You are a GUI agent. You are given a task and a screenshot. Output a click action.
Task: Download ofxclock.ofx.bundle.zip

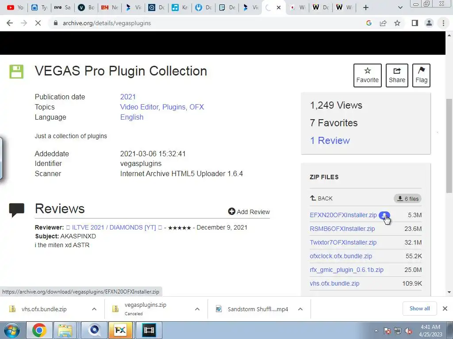tap(341, 256)
